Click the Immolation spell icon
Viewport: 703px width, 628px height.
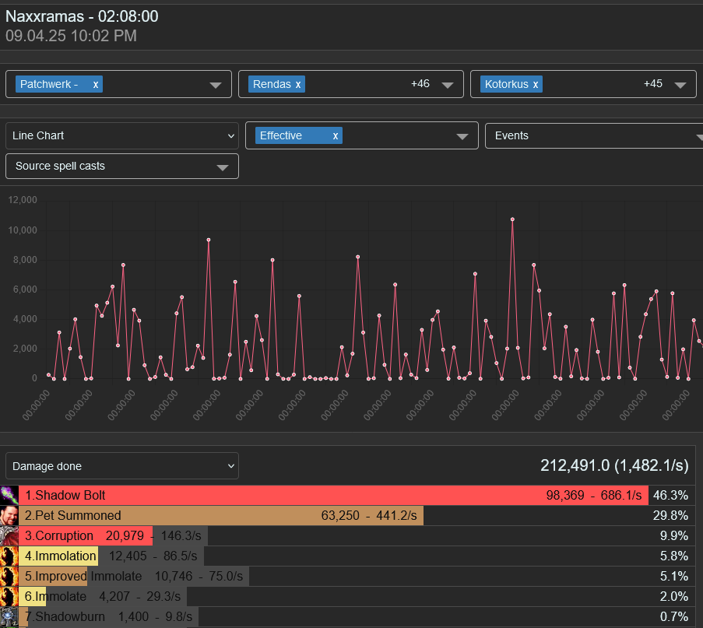pos(9,556)
